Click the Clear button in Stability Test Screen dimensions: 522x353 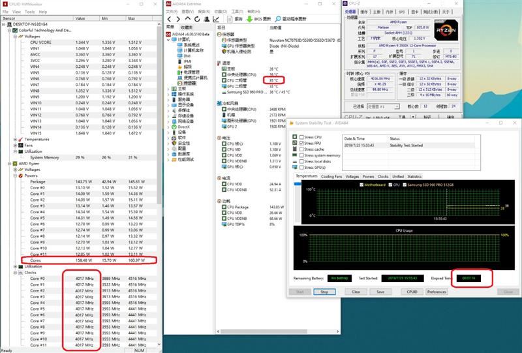click(356, 292)
